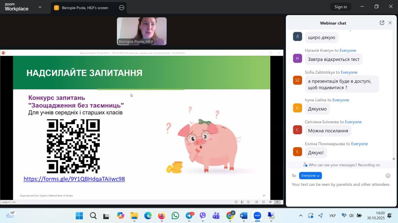Open the emoji picker in chat
Viewport: 398px width, 223px height.
pyautogui.click(x=388, y=176)
